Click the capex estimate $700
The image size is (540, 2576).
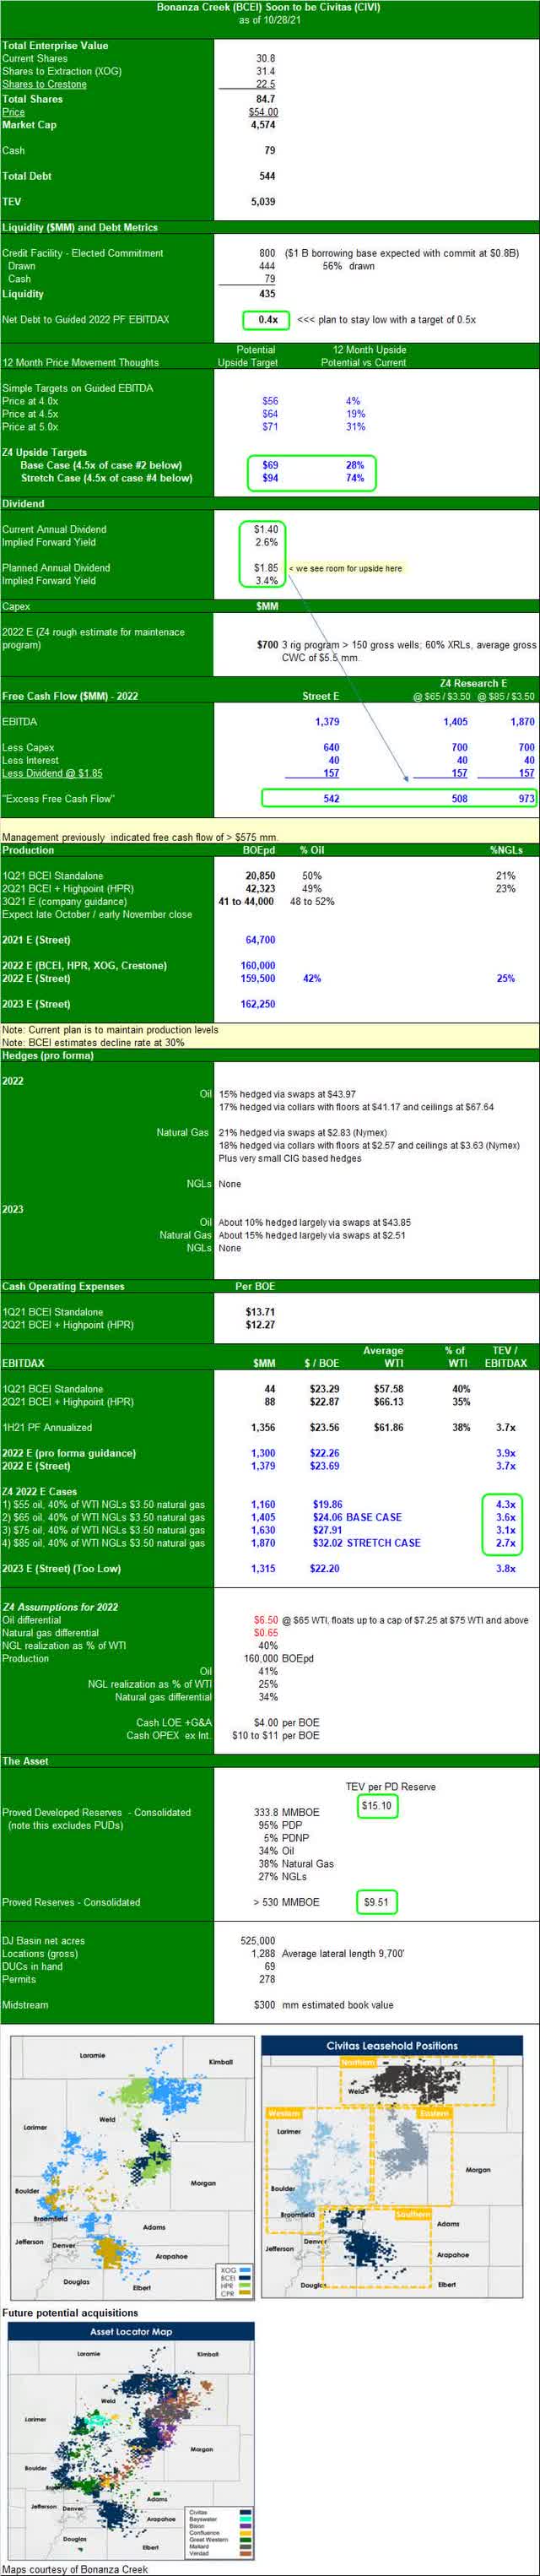[267, 645]
